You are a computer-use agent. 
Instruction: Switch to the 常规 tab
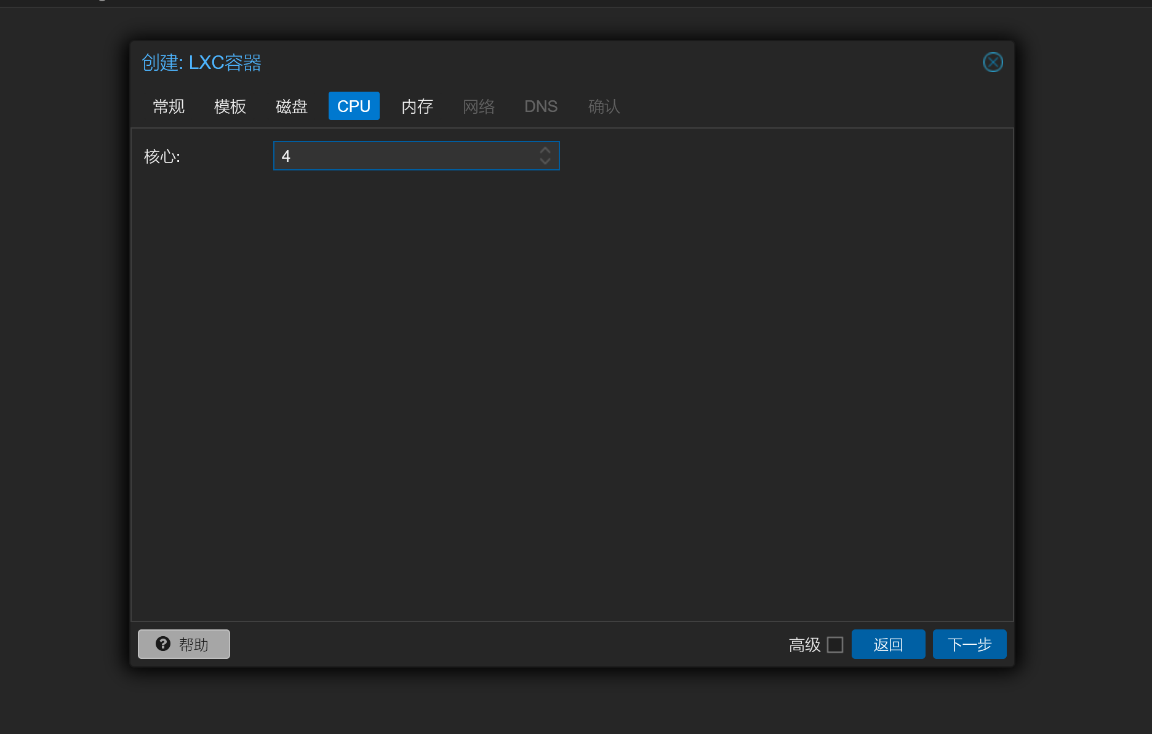pyautogui.click(x=169, y=106)
